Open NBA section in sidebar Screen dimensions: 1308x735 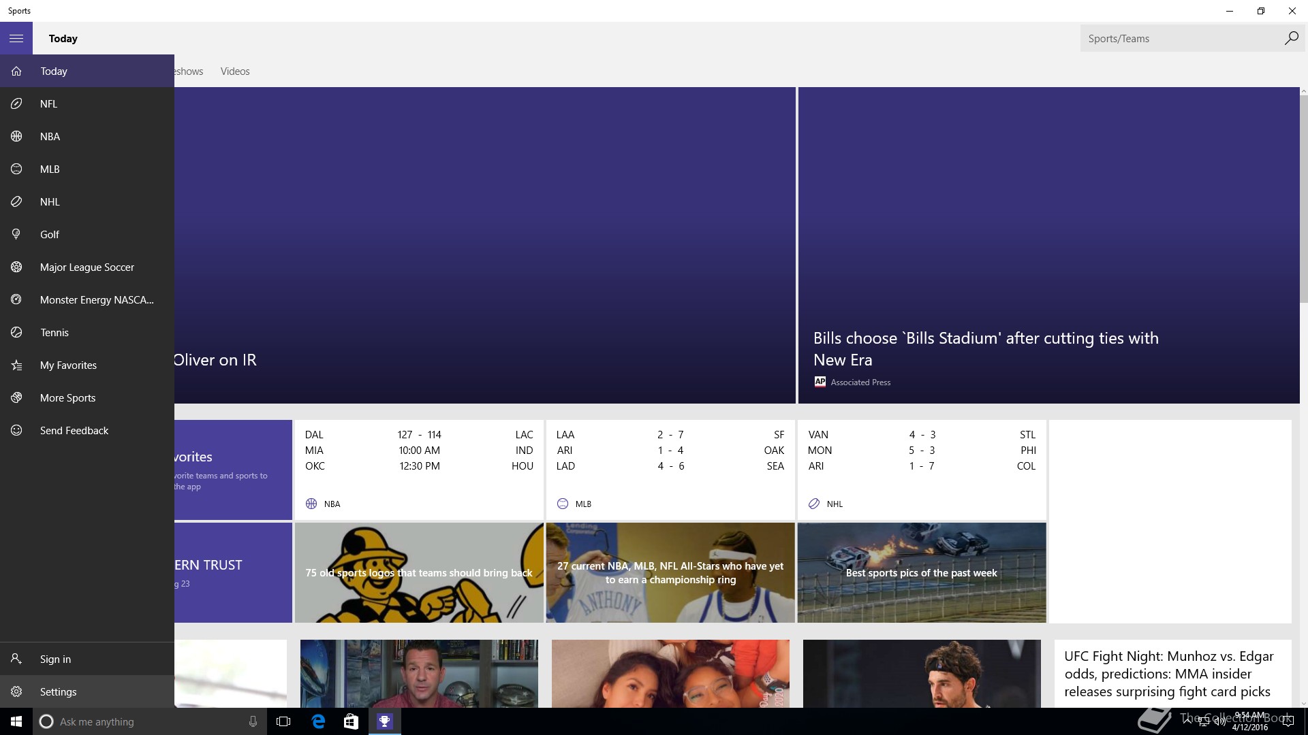pos(87,136)
